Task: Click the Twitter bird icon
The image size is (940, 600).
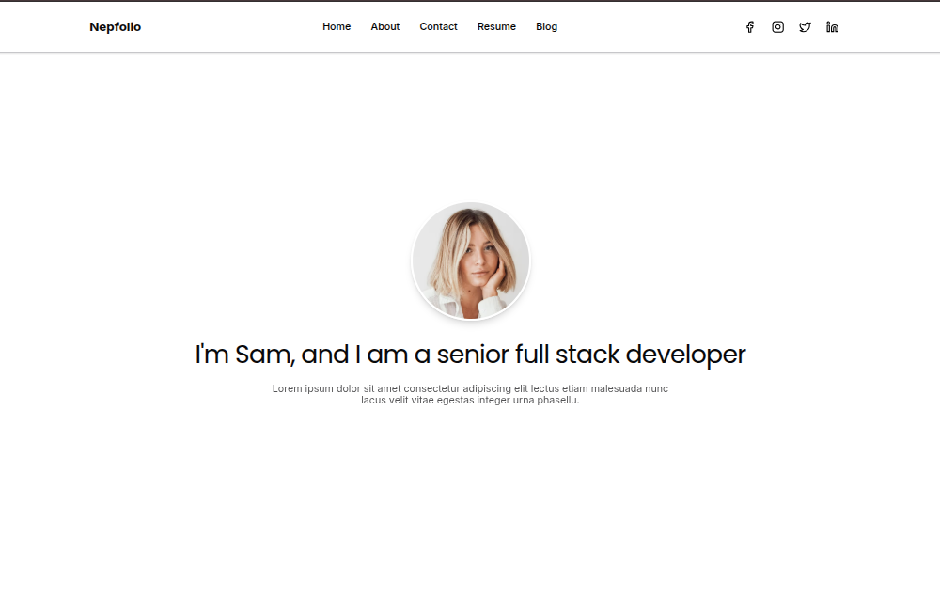Action: (805, 27)
